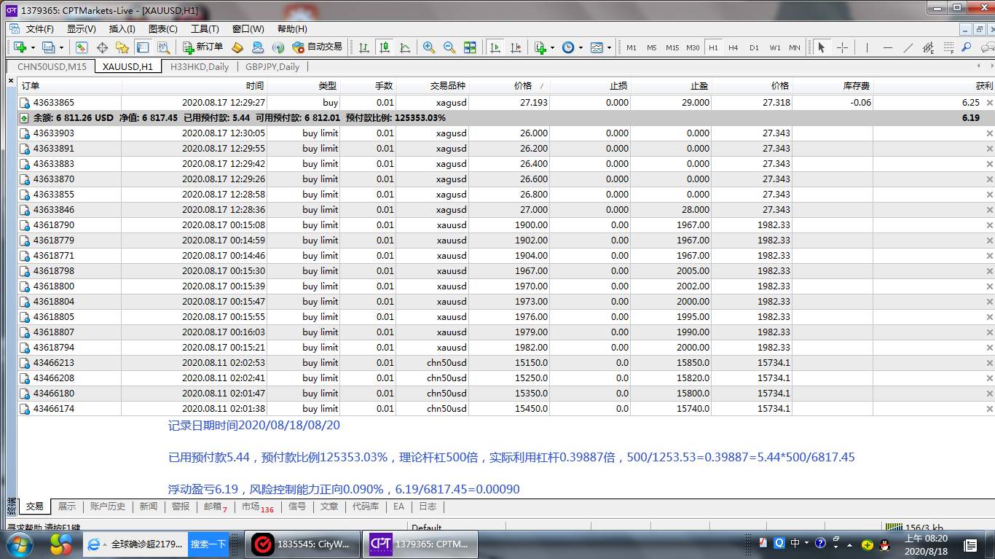Toggle the Market Watch panel

point(82,47)
